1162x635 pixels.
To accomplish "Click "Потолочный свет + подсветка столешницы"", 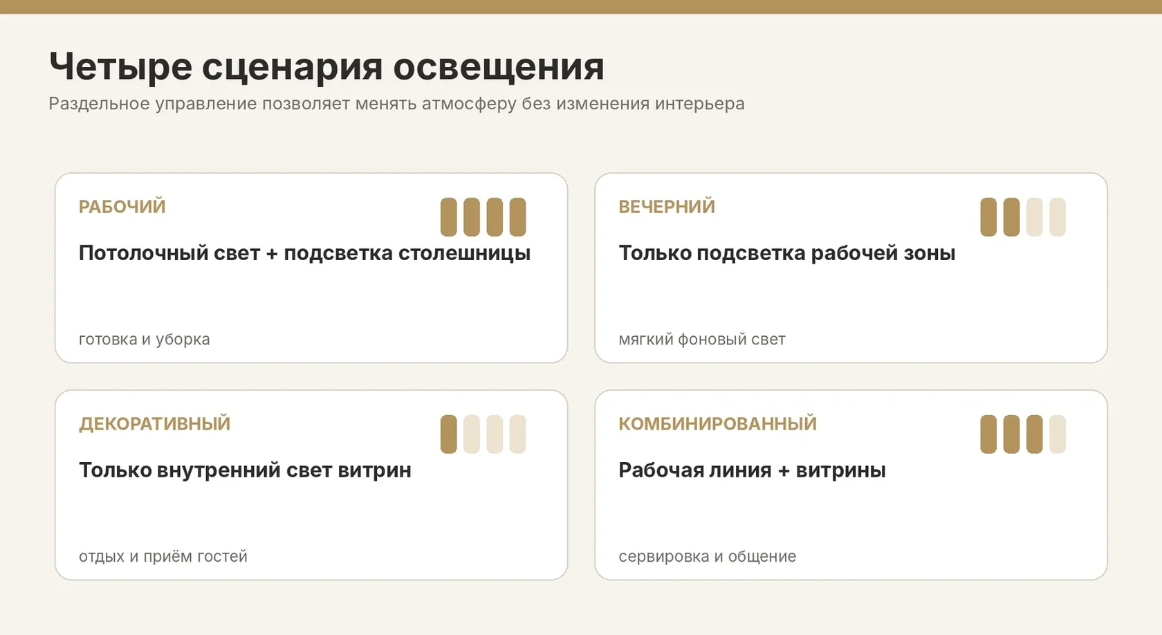I will [x=304, y=253].
